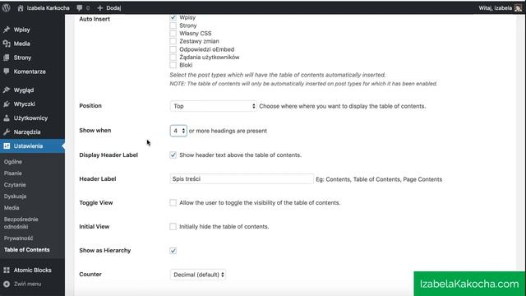
Task: Go to Dyskusja settings
Action: coord(15,197)
